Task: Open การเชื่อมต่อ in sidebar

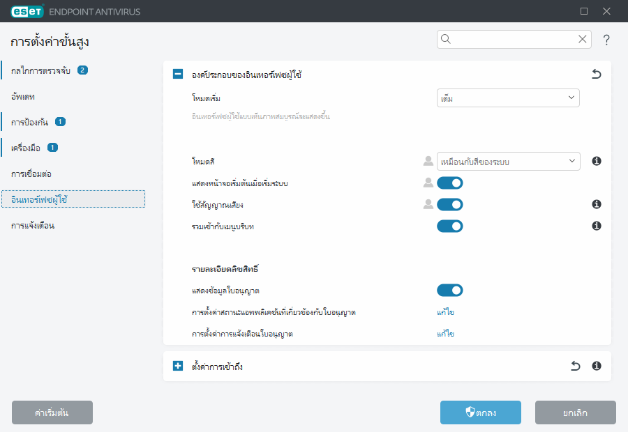Action: coord(31,174)
